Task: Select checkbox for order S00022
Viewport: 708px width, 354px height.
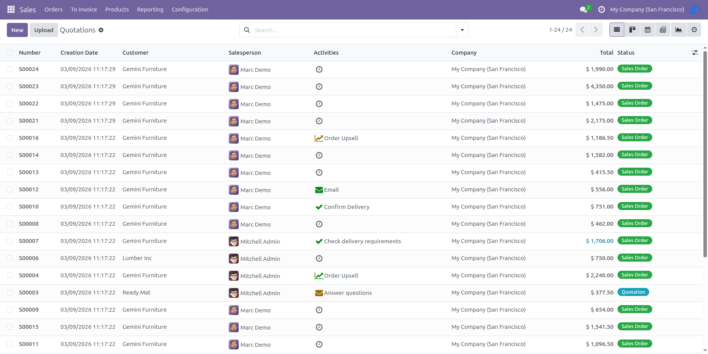Action: 10,104
